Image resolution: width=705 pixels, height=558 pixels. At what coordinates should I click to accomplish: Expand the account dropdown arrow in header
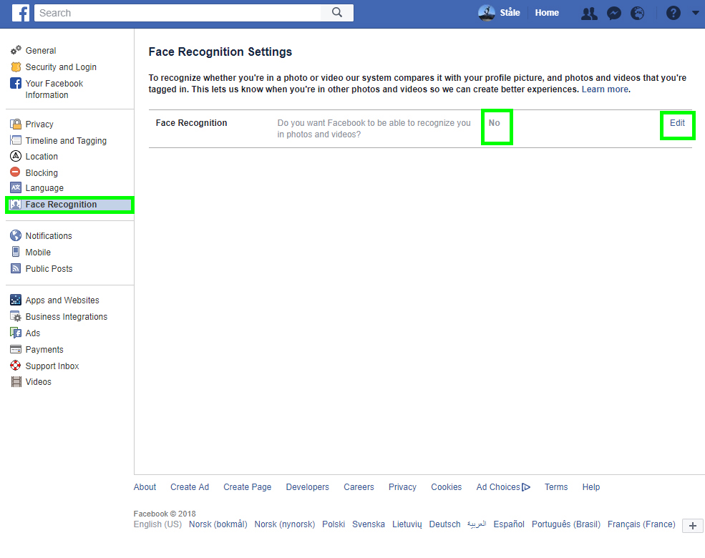pyautogui.click(x=695, y=13)
